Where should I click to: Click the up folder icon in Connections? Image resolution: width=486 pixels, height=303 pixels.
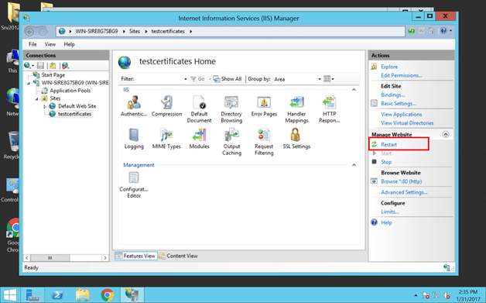coord(53,66)
